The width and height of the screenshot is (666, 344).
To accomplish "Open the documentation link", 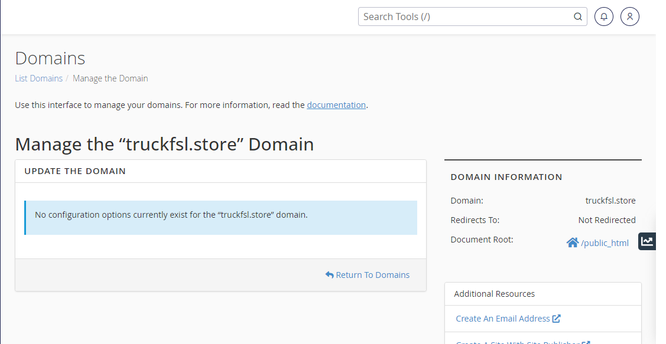I will [336, 105].
